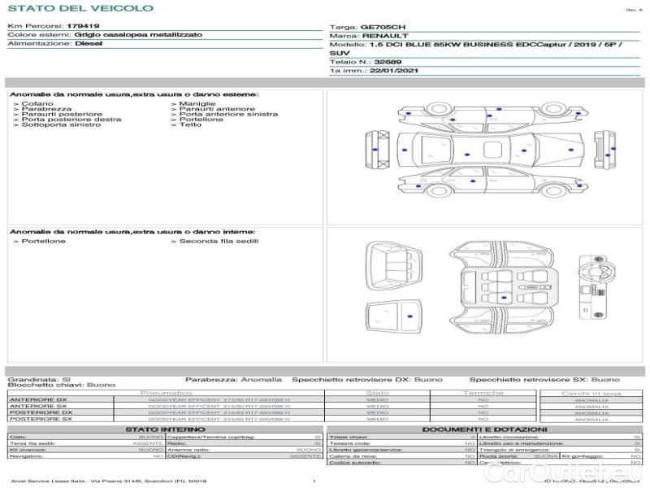Select 'Portellone' in the internal anomalies list

coord(44,241)
